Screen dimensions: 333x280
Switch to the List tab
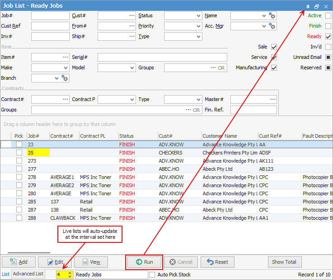click(x=6, y=274)
